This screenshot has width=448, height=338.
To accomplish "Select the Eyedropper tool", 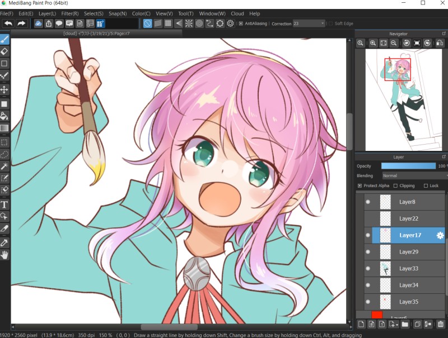I will coord(4,242).
